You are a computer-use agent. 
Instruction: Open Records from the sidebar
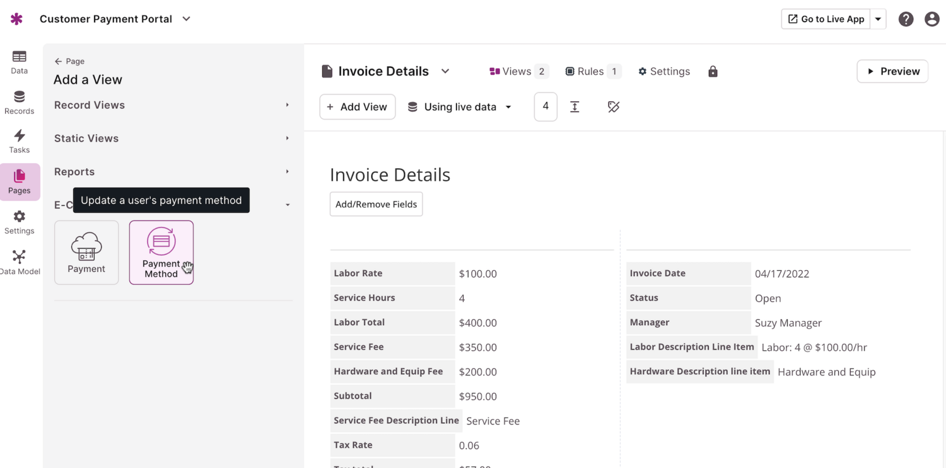point(19,101)
